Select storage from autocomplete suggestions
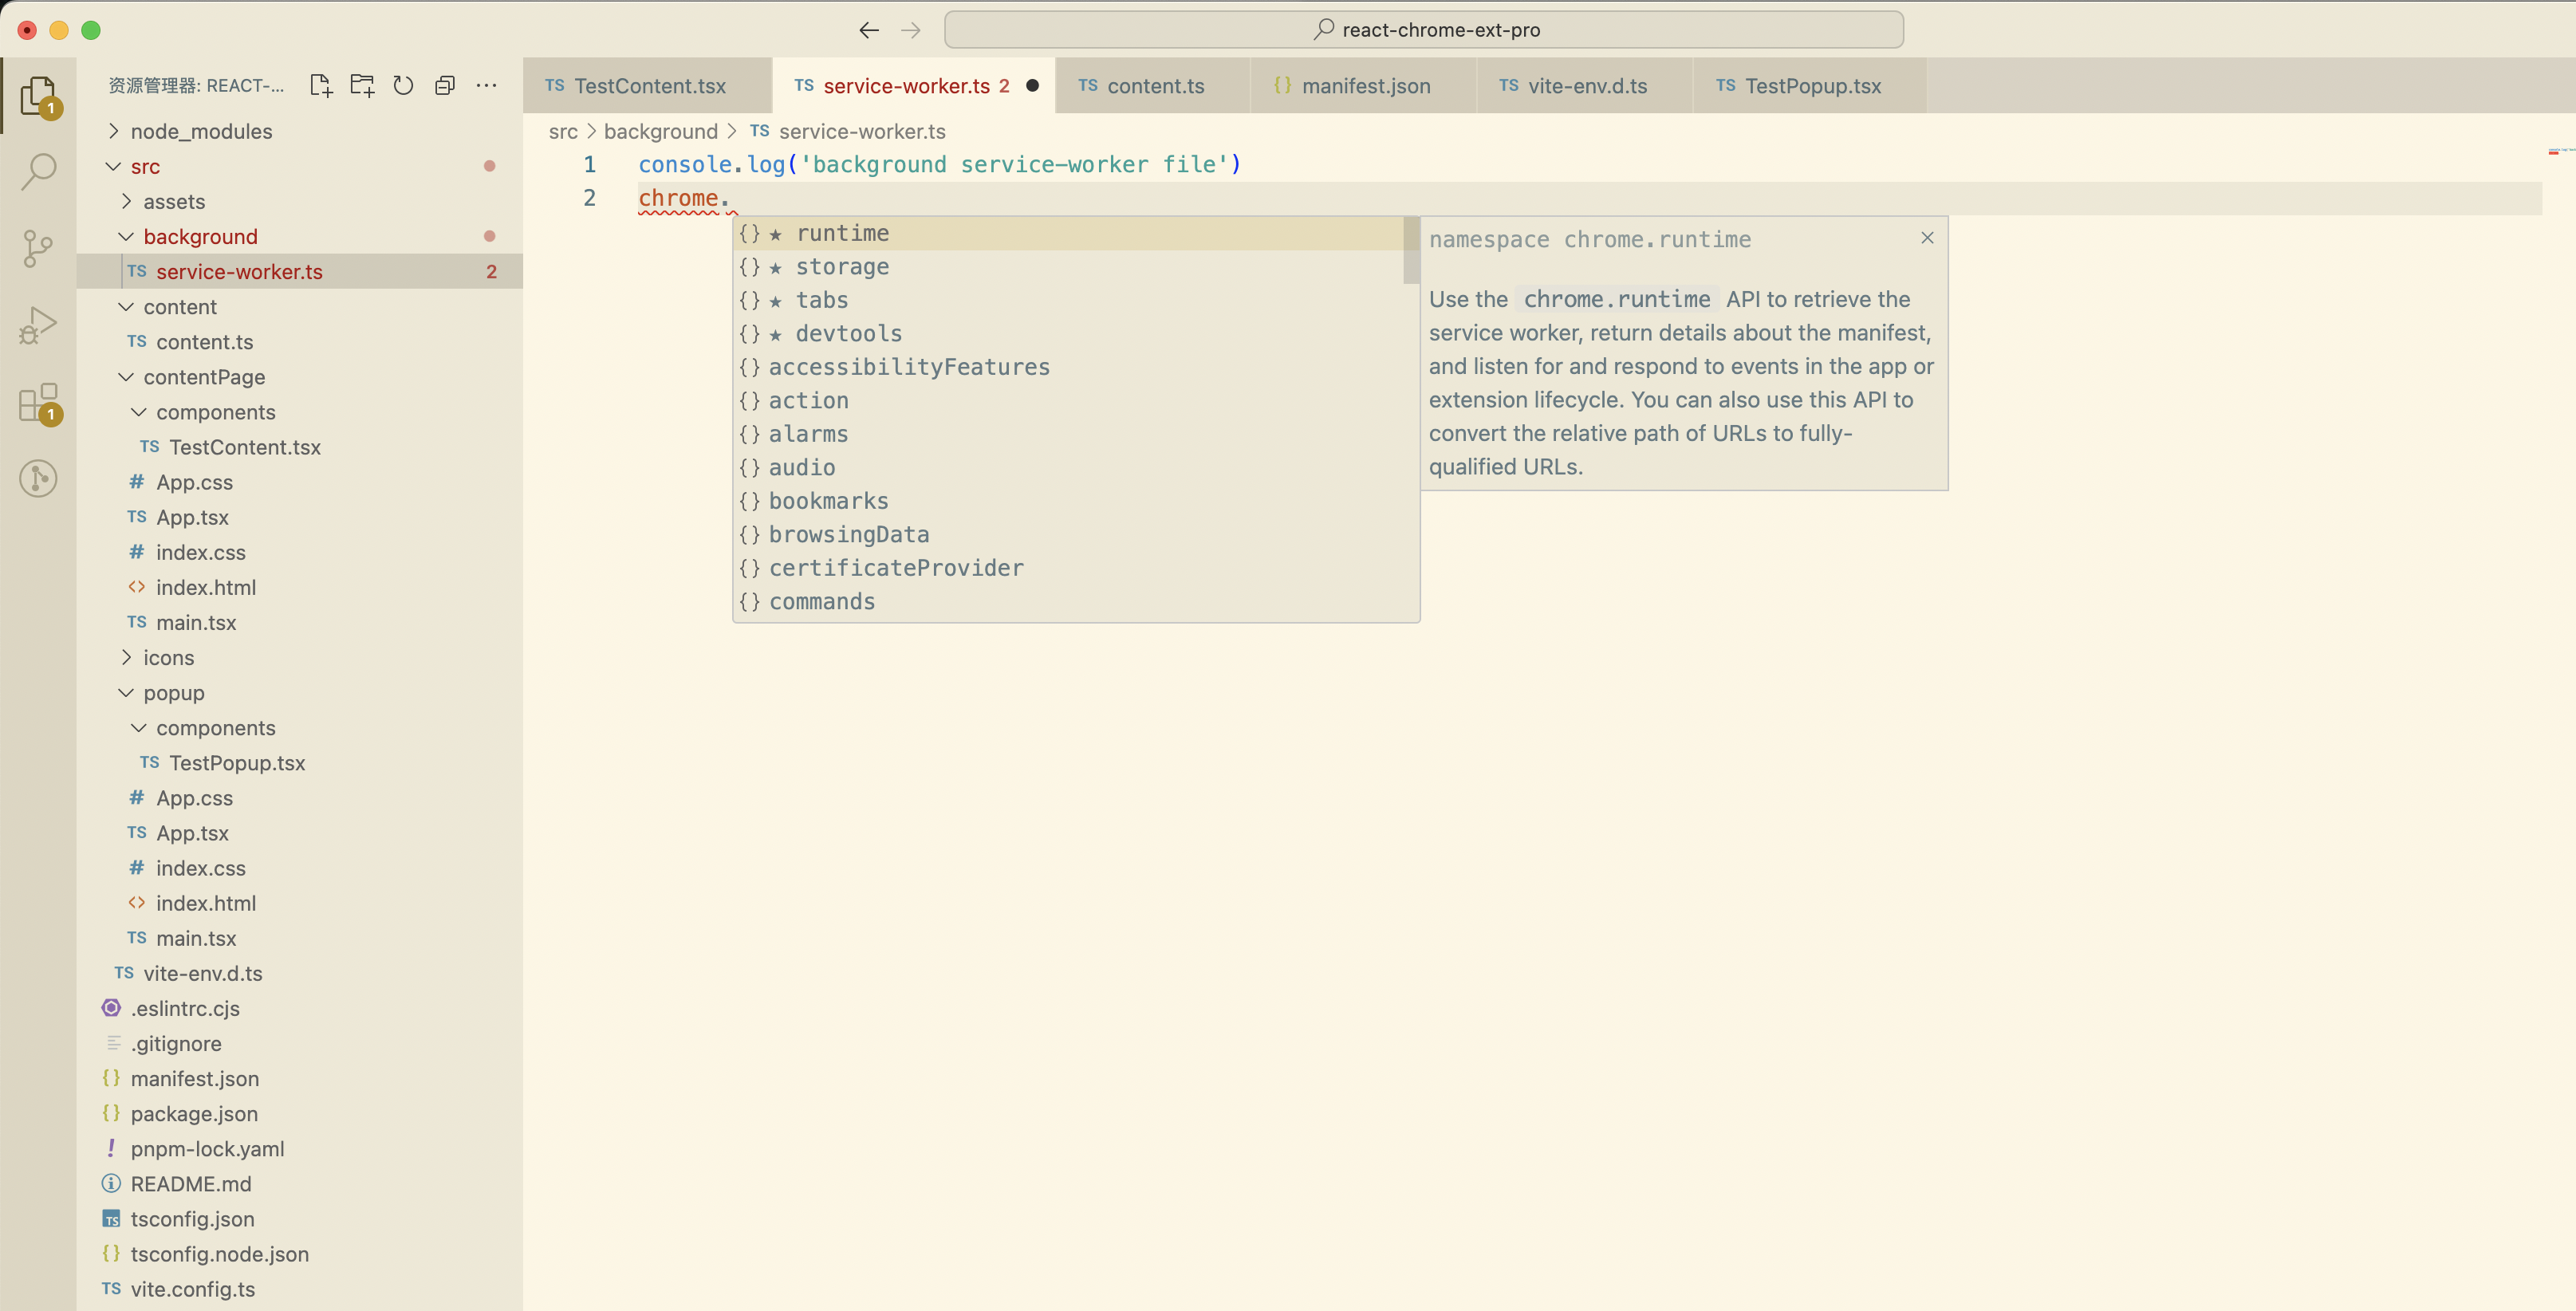 click(x=842, y=267)
